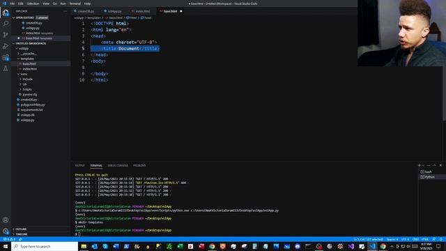Change the CRLF line ending
The image size is (446, 251).
[x=415, y=239]
